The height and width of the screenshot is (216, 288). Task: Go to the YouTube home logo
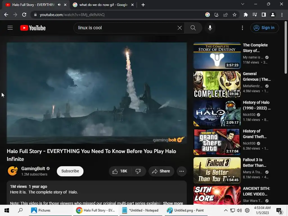click(x=33, y=28)
